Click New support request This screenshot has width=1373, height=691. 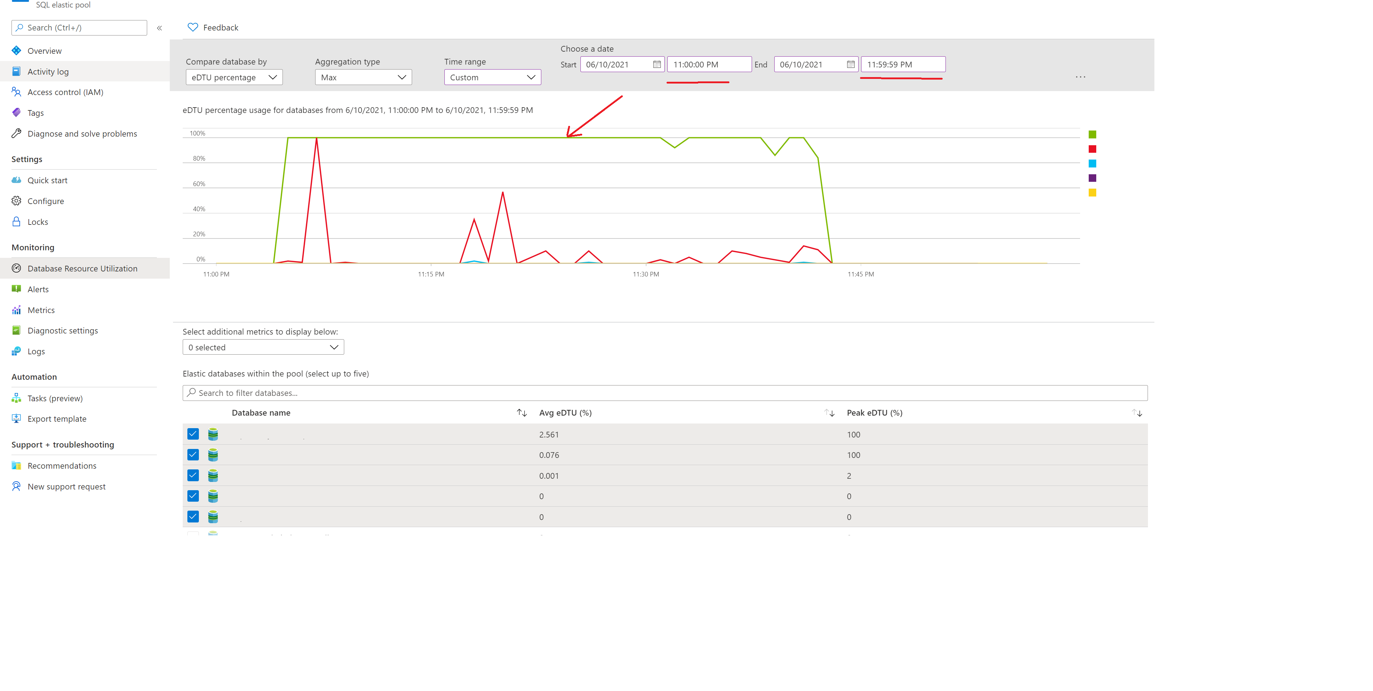(66, 486)
